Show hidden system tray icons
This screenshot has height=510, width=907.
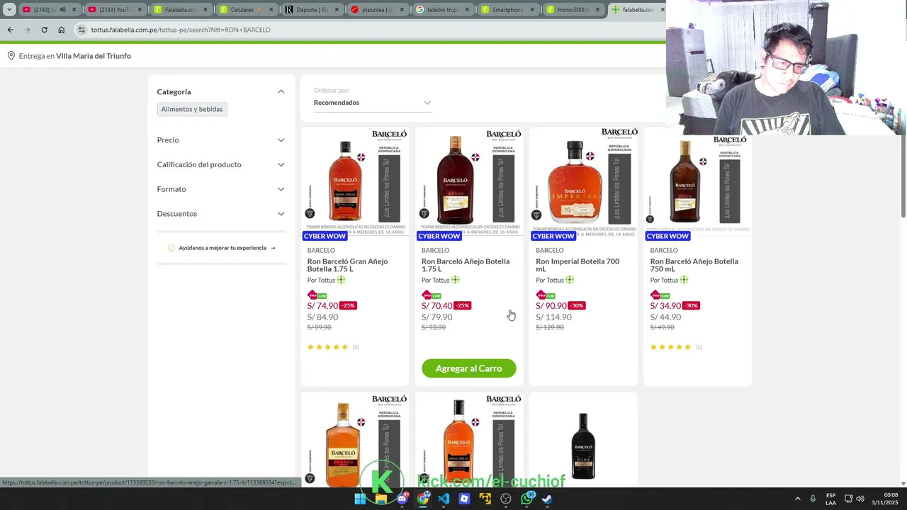[x=797, y=499]
